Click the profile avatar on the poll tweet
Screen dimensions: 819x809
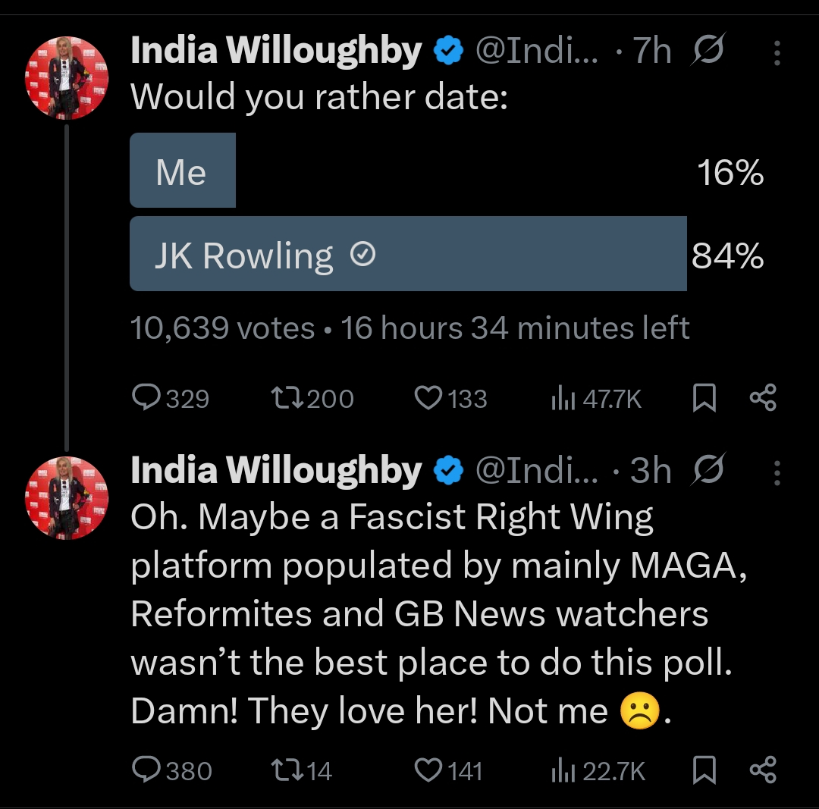click(x=67, y=78)
